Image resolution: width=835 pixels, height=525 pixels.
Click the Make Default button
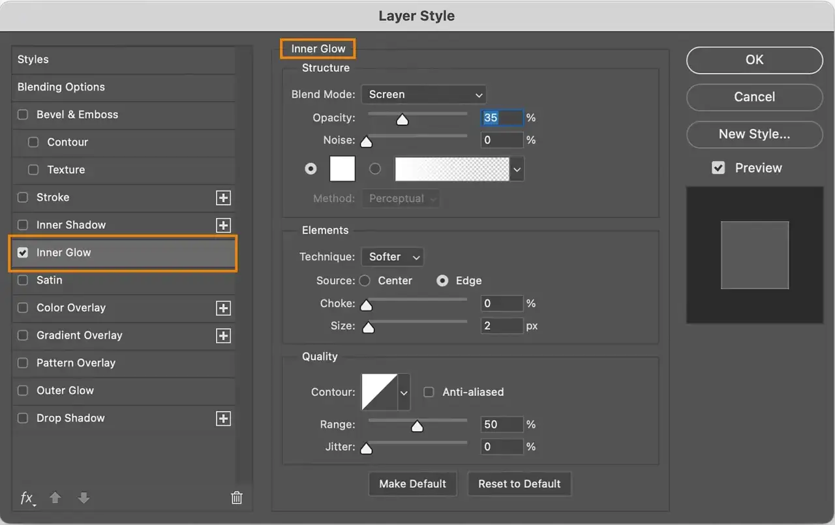click(x=412, y=484)
